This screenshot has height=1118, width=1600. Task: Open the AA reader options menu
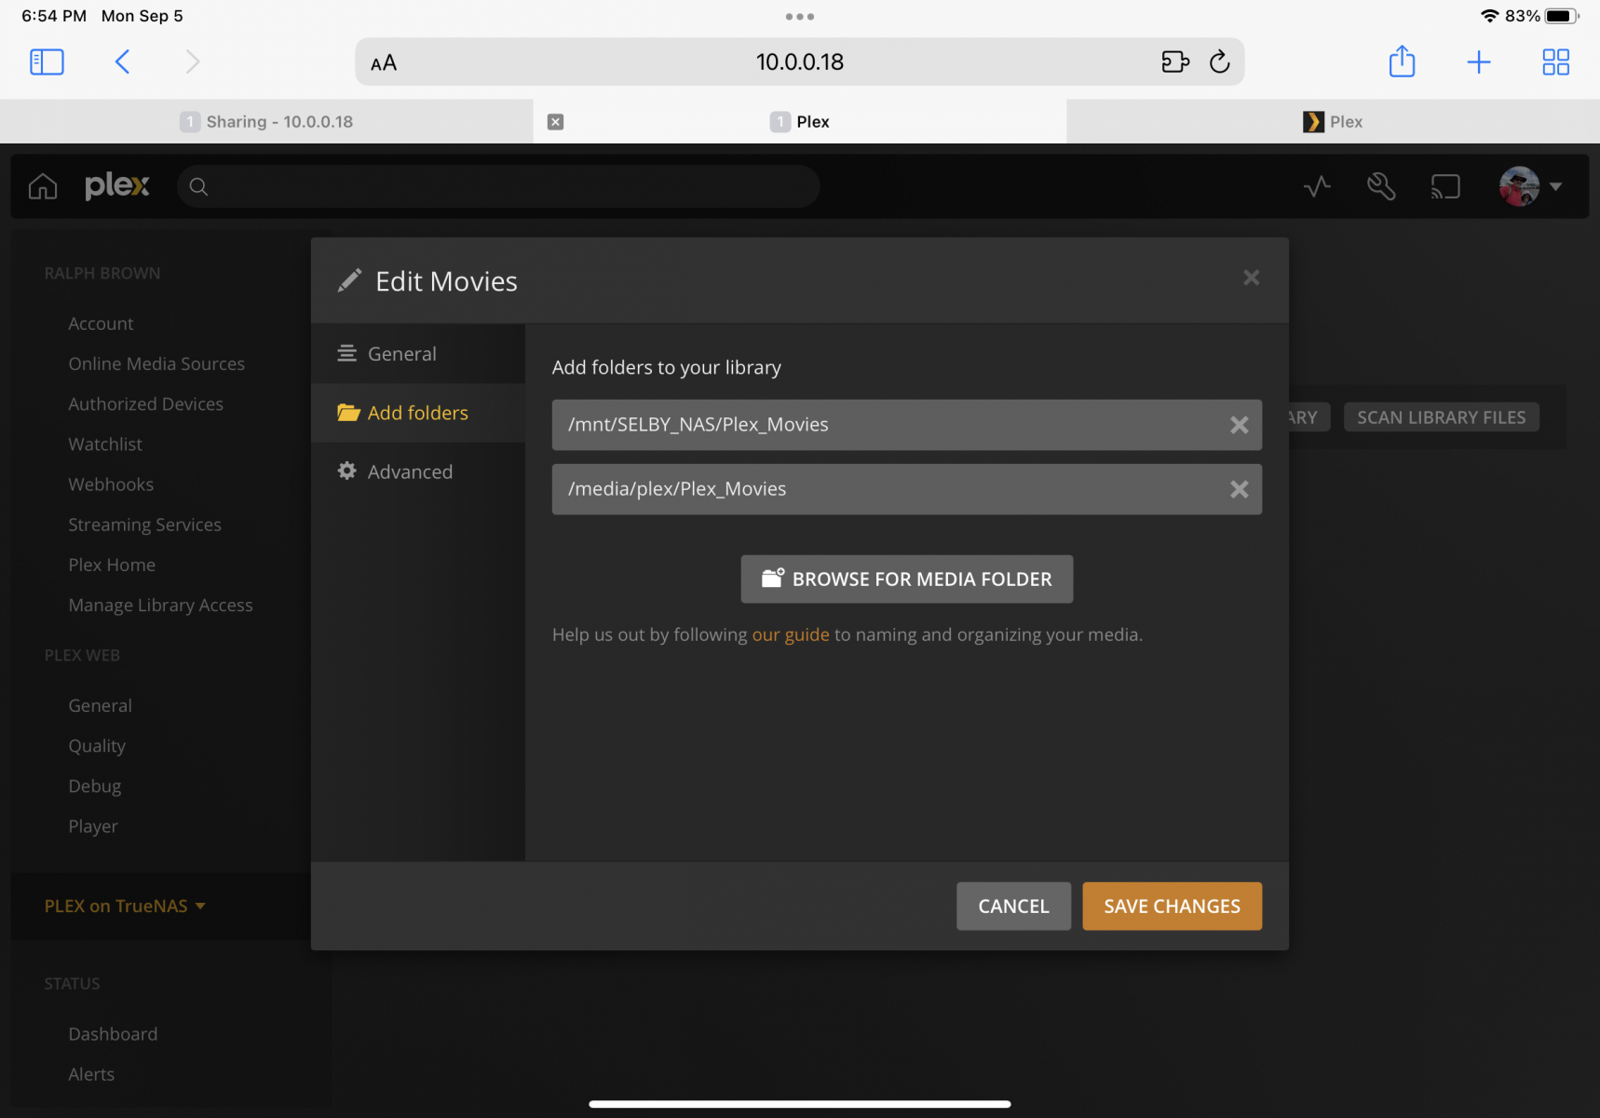pos(384,62)
